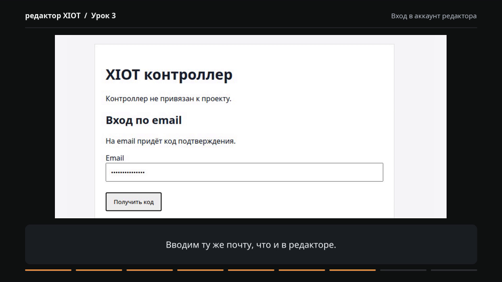Click the XIOT контроллер heading
Viewport: 502px width, 282px height.
pos(169,75)
